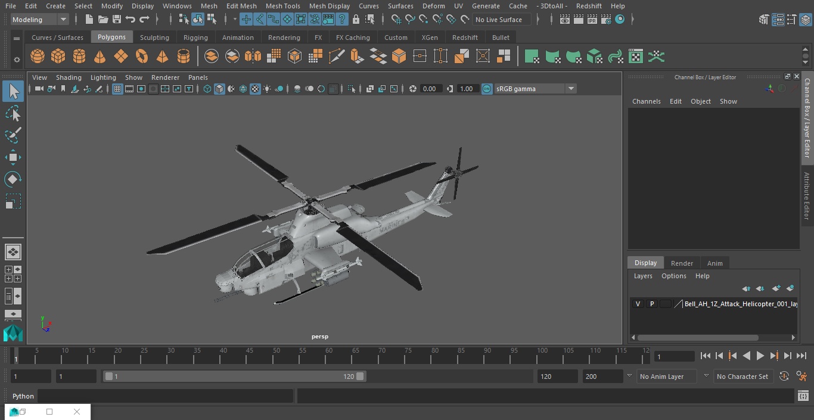The width and height of the screenshot is (814, 420).
Task: Click the polygon sphere shelf icon
Action: (38, 57)
